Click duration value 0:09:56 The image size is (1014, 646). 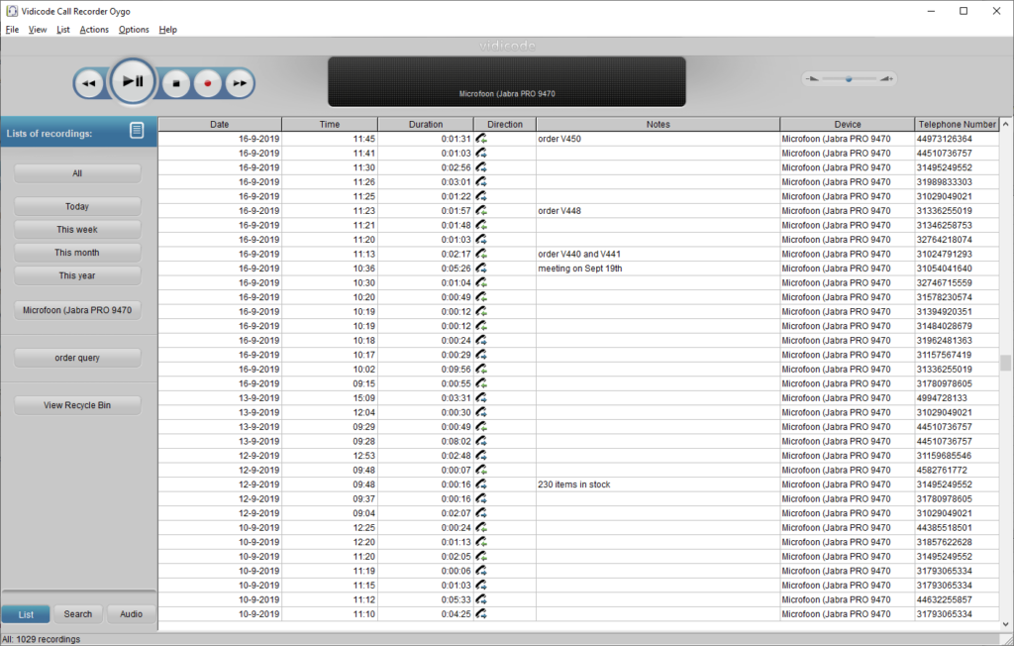click(456, 369)
